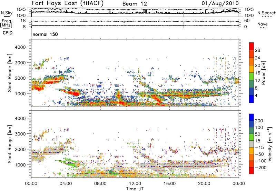276x191 pixels.
Task: Click the '-200' tick on the velocity colorbar
Action: 261,168
